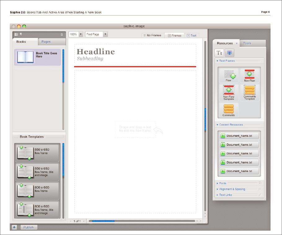Select 550 x 650 flow frame, title and image template
The image size is (282, 235).
pos(37,172)
